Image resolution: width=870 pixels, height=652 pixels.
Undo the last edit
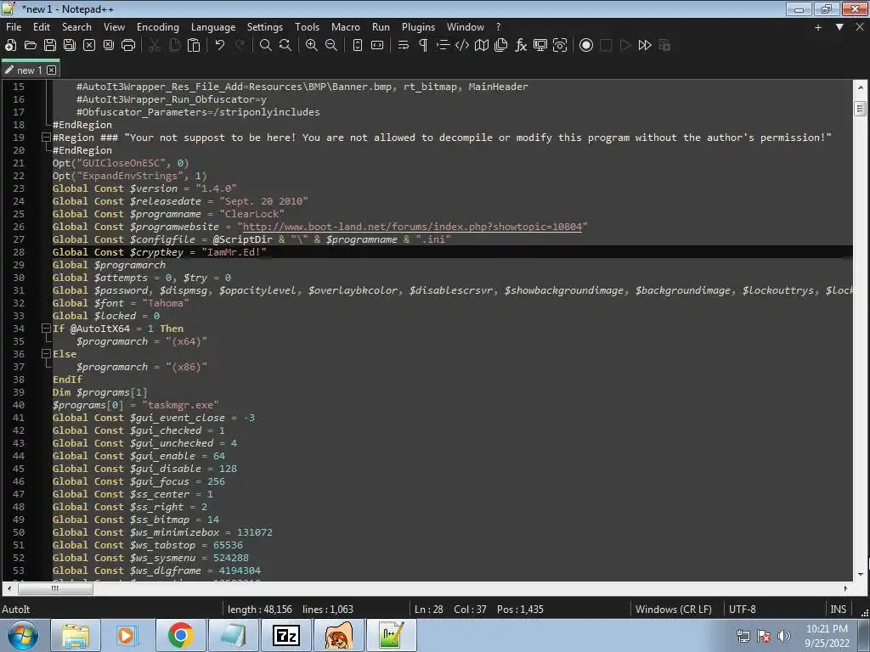click(220, 46)
